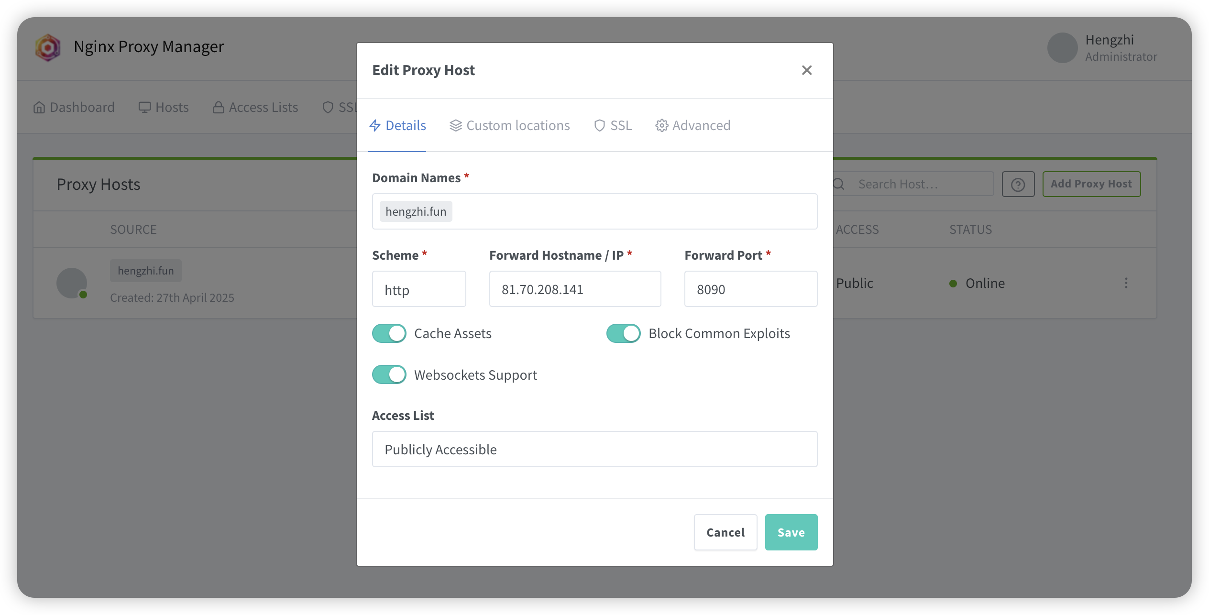Click the search magnifier icon
Screen dimensions: 1209x615
coord(839,184)
